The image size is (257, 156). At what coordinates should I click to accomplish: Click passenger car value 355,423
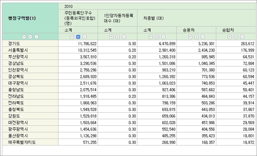[x=208, y=136]
